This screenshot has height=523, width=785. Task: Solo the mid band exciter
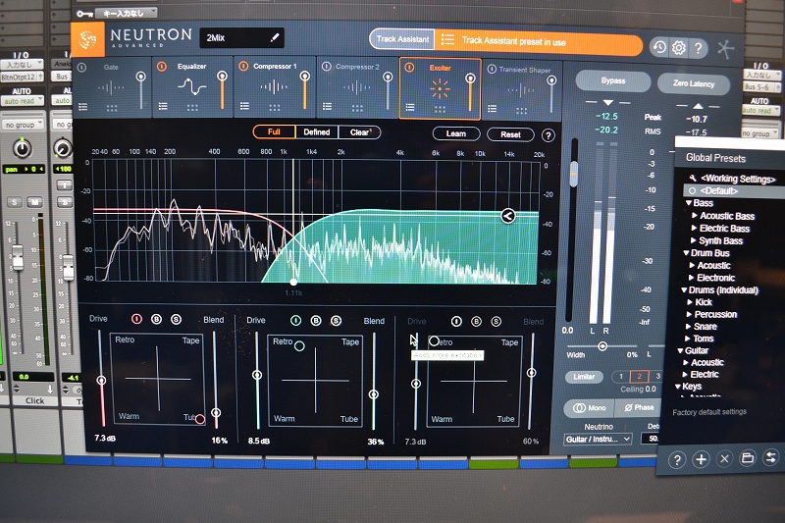tap(336, 321)
